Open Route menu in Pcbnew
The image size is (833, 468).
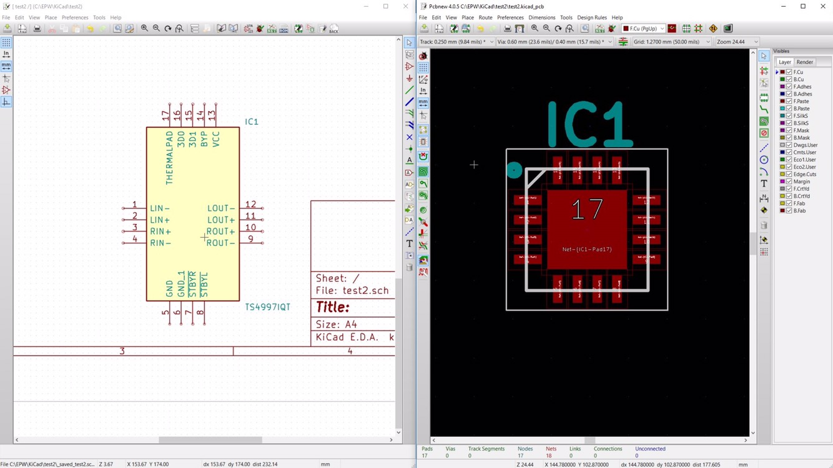click(x=485, y=17)
